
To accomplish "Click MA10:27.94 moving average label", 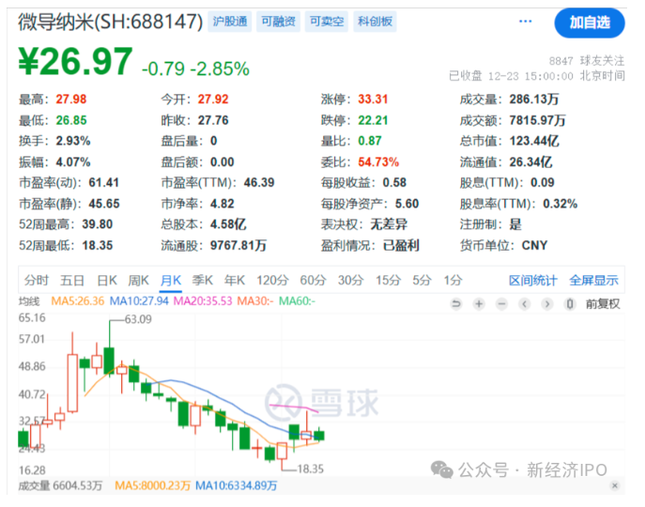I will tap(139, 301).
